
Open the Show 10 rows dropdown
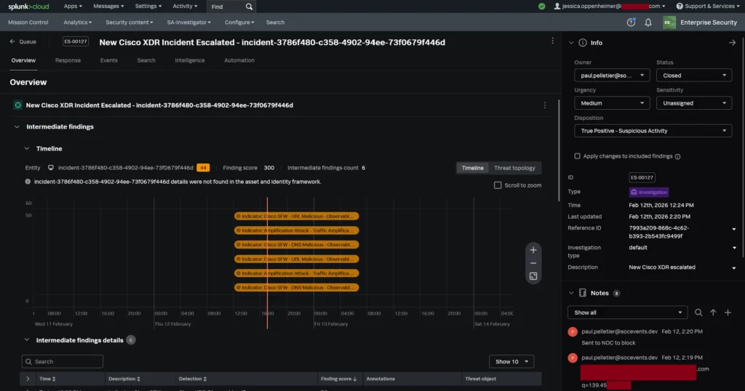pyautogui.click(x=511, y=362)
